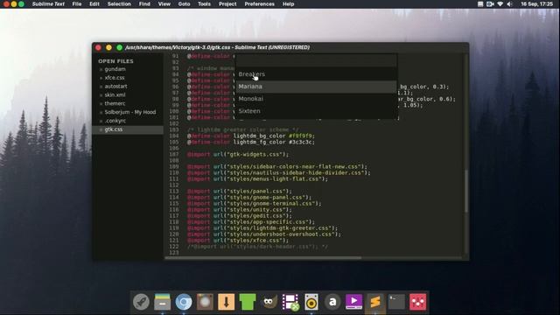Click the commented dark-header.css line
Image resolution: width=560 pixels, height=315 pixels.
tap(257, 247)
